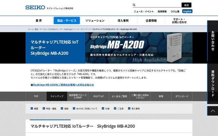218x136 pixels.
Task: Open the 資料ダウンロード side button
Action: pyautogui.click(x=213, y=83)
